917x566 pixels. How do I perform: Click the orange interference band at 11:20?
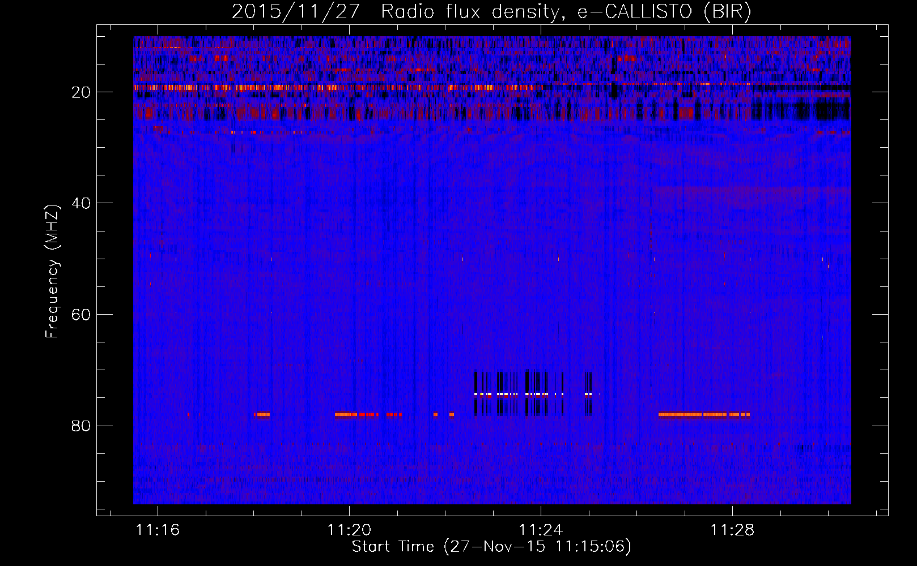[x=368, y=414]
